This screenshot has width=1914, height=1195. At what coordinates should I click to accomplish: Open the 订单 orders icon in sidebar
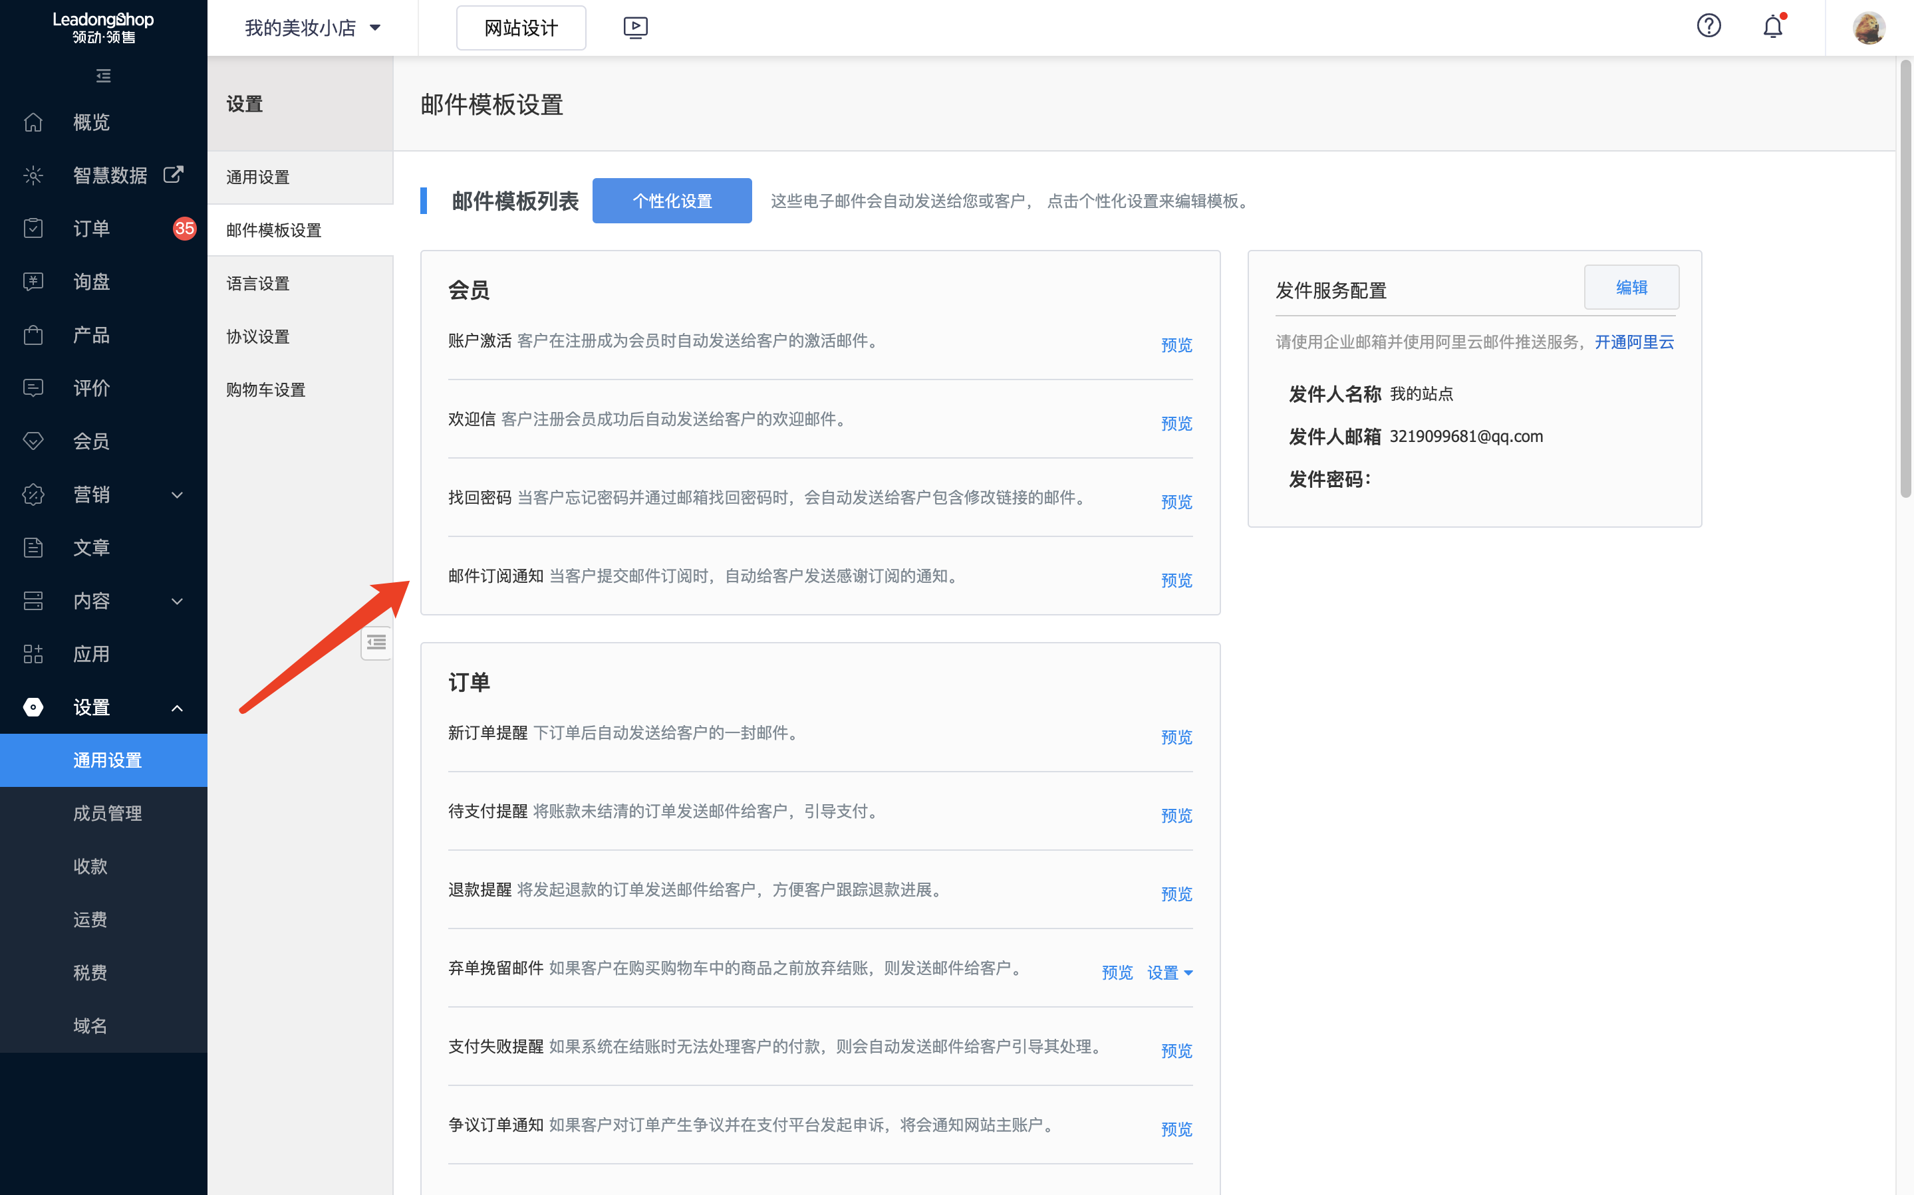(33, 227)
